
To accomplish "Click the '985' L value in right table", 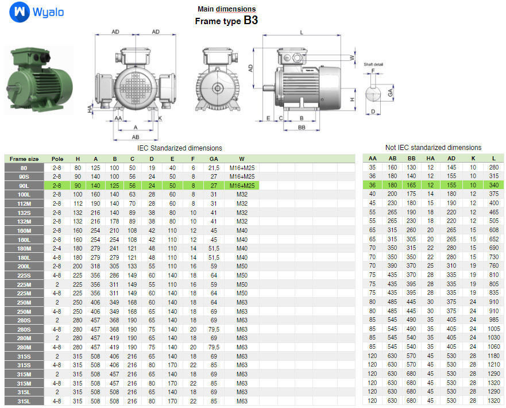I will pyautogui.click(x=494, y=320).
